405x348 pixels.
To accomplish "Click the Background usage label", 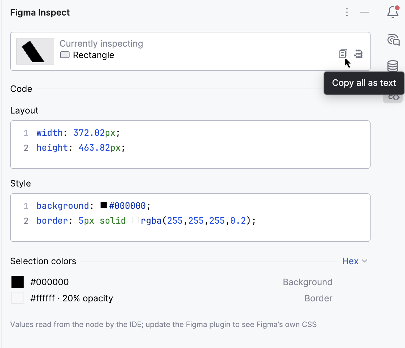I will pyautogui.click(x=307, y=282).
